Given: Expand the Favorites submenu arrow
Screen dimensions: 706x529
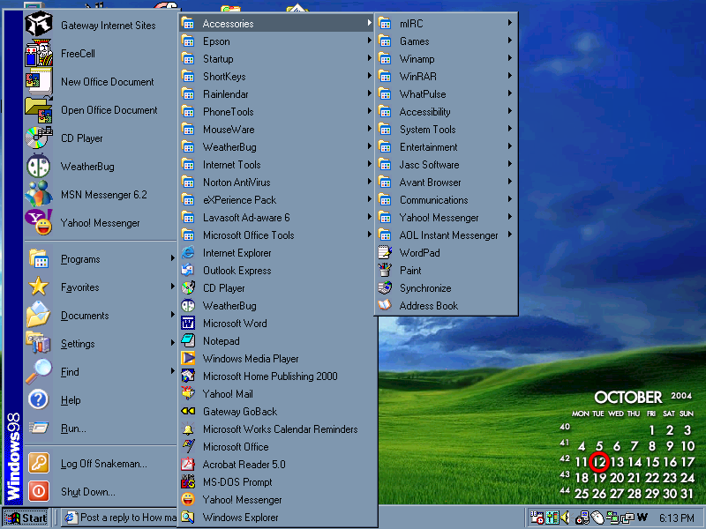Looking at the screenshot, I should 172,287.
